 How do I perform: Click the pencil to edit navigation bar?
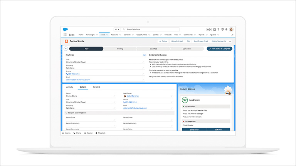(x=232, y=35)
